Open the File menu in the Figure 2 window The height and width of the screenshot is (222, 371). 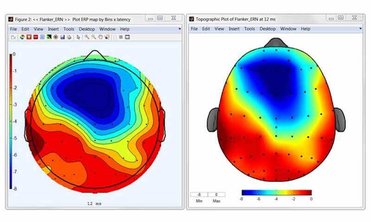[13, 29]
